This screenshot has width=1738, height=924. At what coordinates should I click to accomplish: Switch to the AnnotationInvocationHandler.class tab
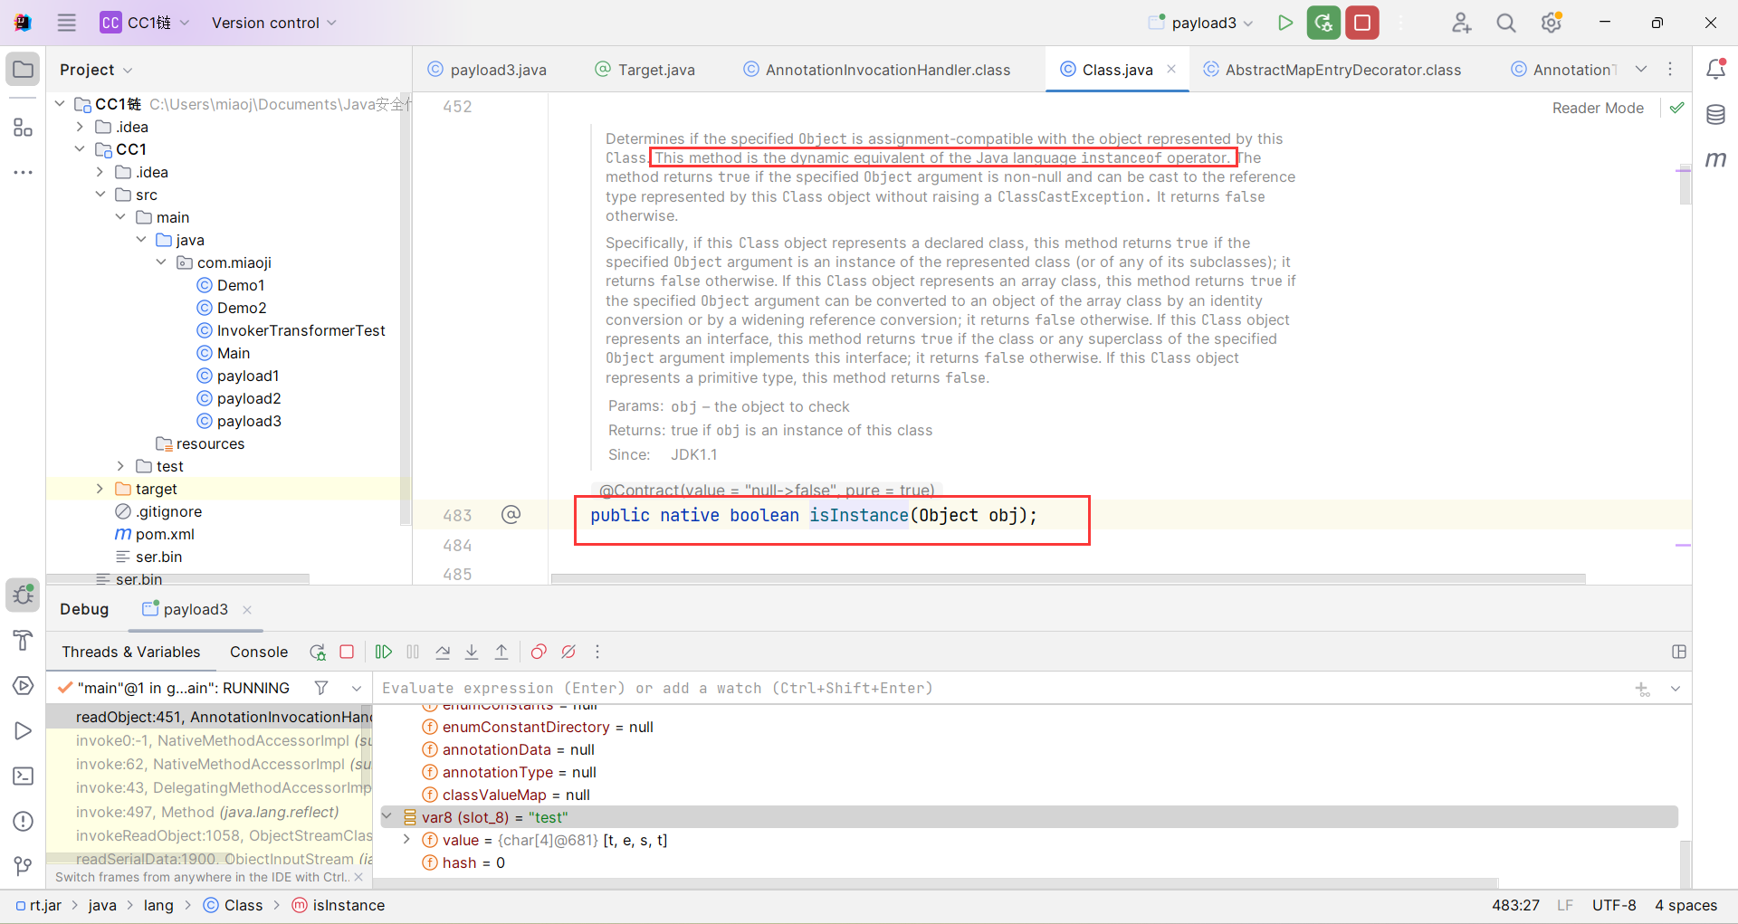[886, 70]
